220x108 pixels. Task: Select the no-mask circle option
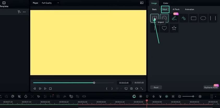[164, 18]
